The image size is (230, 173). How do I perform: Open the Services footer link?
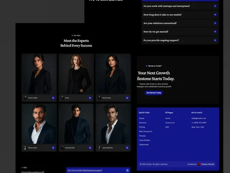tap(143, 123)
